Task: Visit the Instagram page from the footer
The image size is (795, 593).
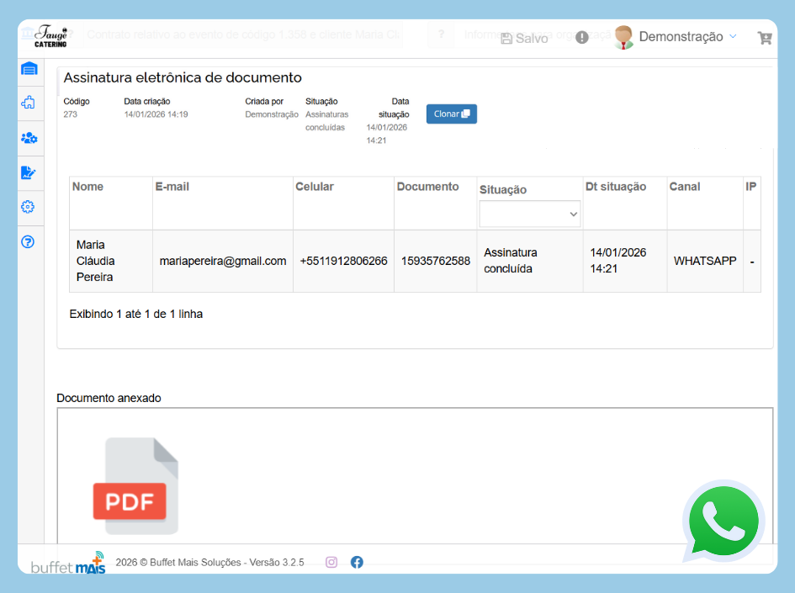Action: tap(331, 562)
